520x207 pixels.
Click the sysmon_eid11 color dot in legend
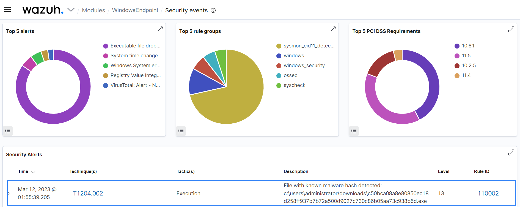click(279, 46)
